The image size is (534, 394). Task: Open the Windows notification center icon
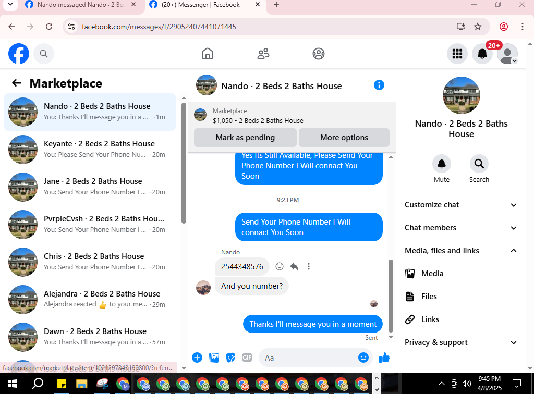(517, 384)
